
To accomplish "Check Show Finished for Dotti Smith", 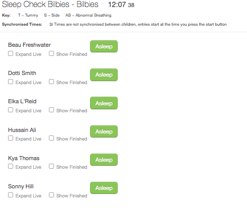I will [x=51, y=82].
